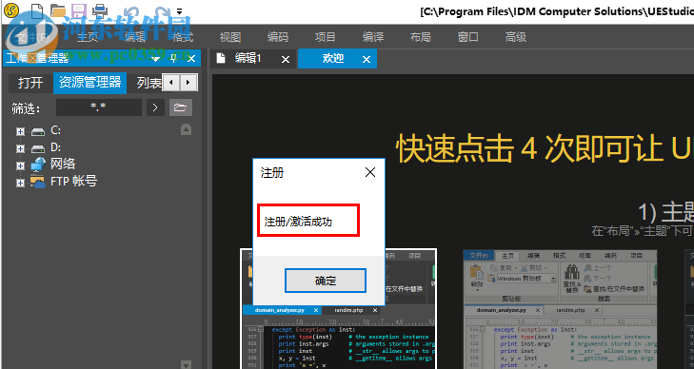The height and width of the screenshot is (369, 694).
Task: Select 网络 in the explorer tree
Action: tap(63, 164)
